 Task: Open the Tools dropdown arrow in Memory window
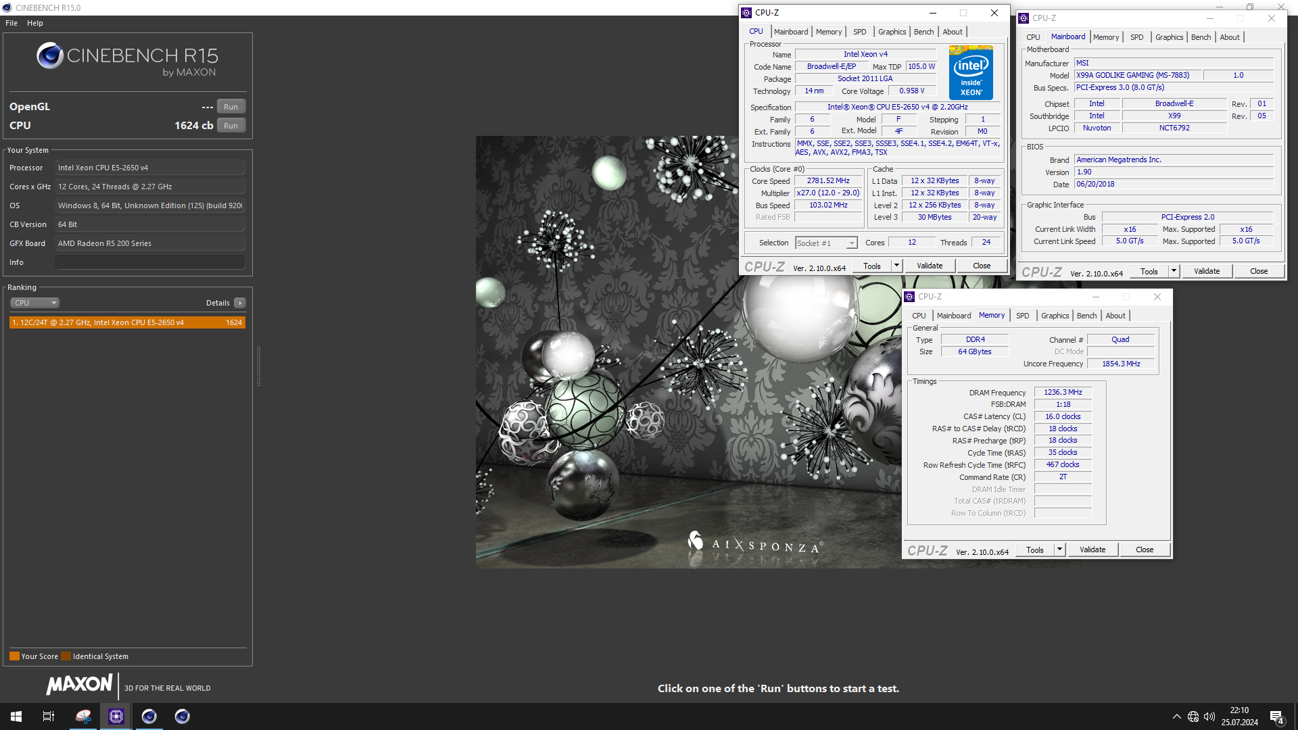click(1059, 550)
